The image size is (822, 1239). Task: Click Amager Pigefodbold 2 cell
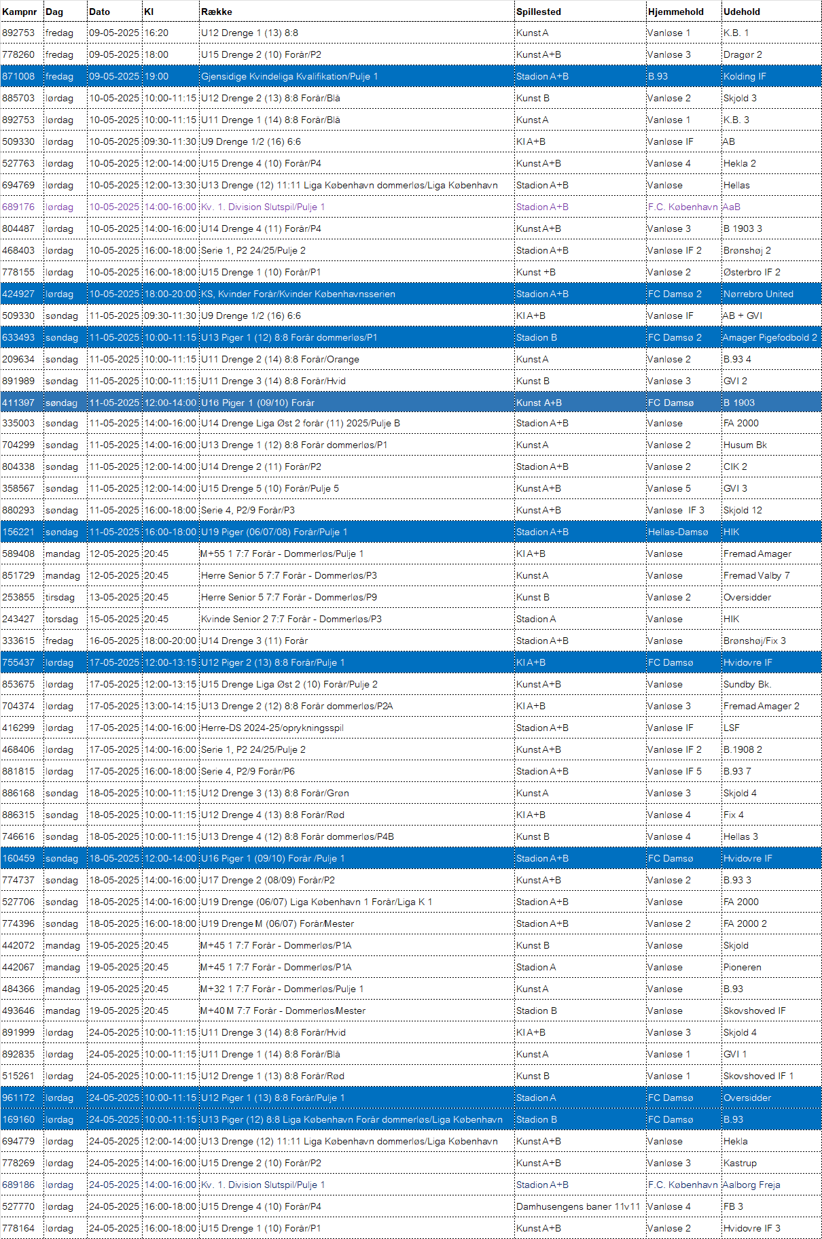coord(770,337)
